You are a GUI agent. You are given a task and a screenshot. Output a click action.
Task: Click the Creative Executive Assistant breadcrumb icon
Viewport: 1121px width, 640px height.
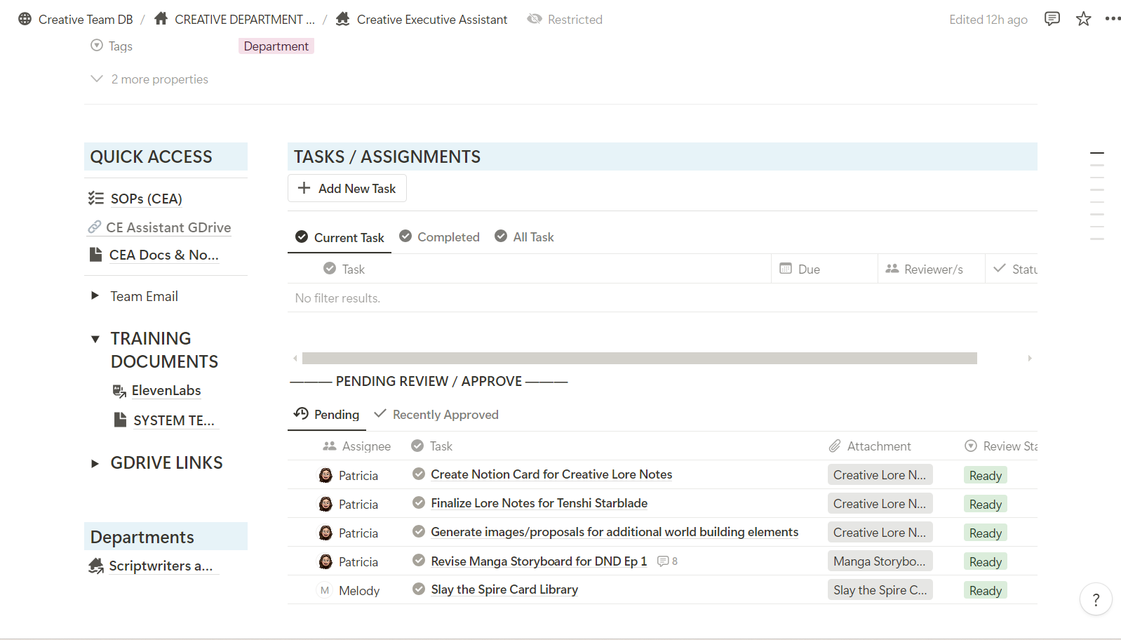pyautogui.click(x=342, y=18)
